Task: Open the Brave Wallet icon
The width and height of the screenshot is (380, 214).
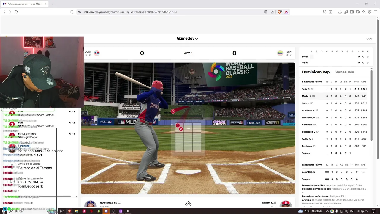Action: coord(358,12)
